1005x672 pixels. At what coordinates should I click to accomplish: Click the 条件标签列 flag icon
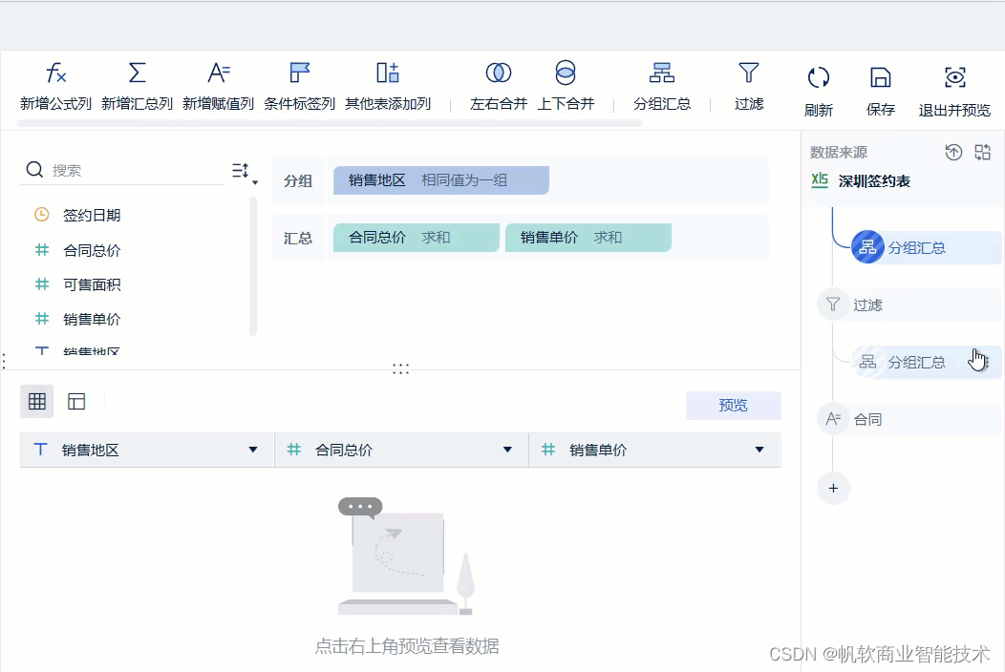coord(300,71)
